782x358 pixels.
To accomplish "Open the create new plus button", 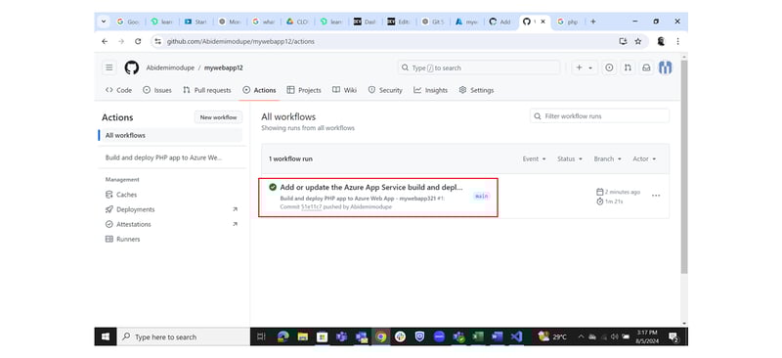I will [x=579, y=67].
